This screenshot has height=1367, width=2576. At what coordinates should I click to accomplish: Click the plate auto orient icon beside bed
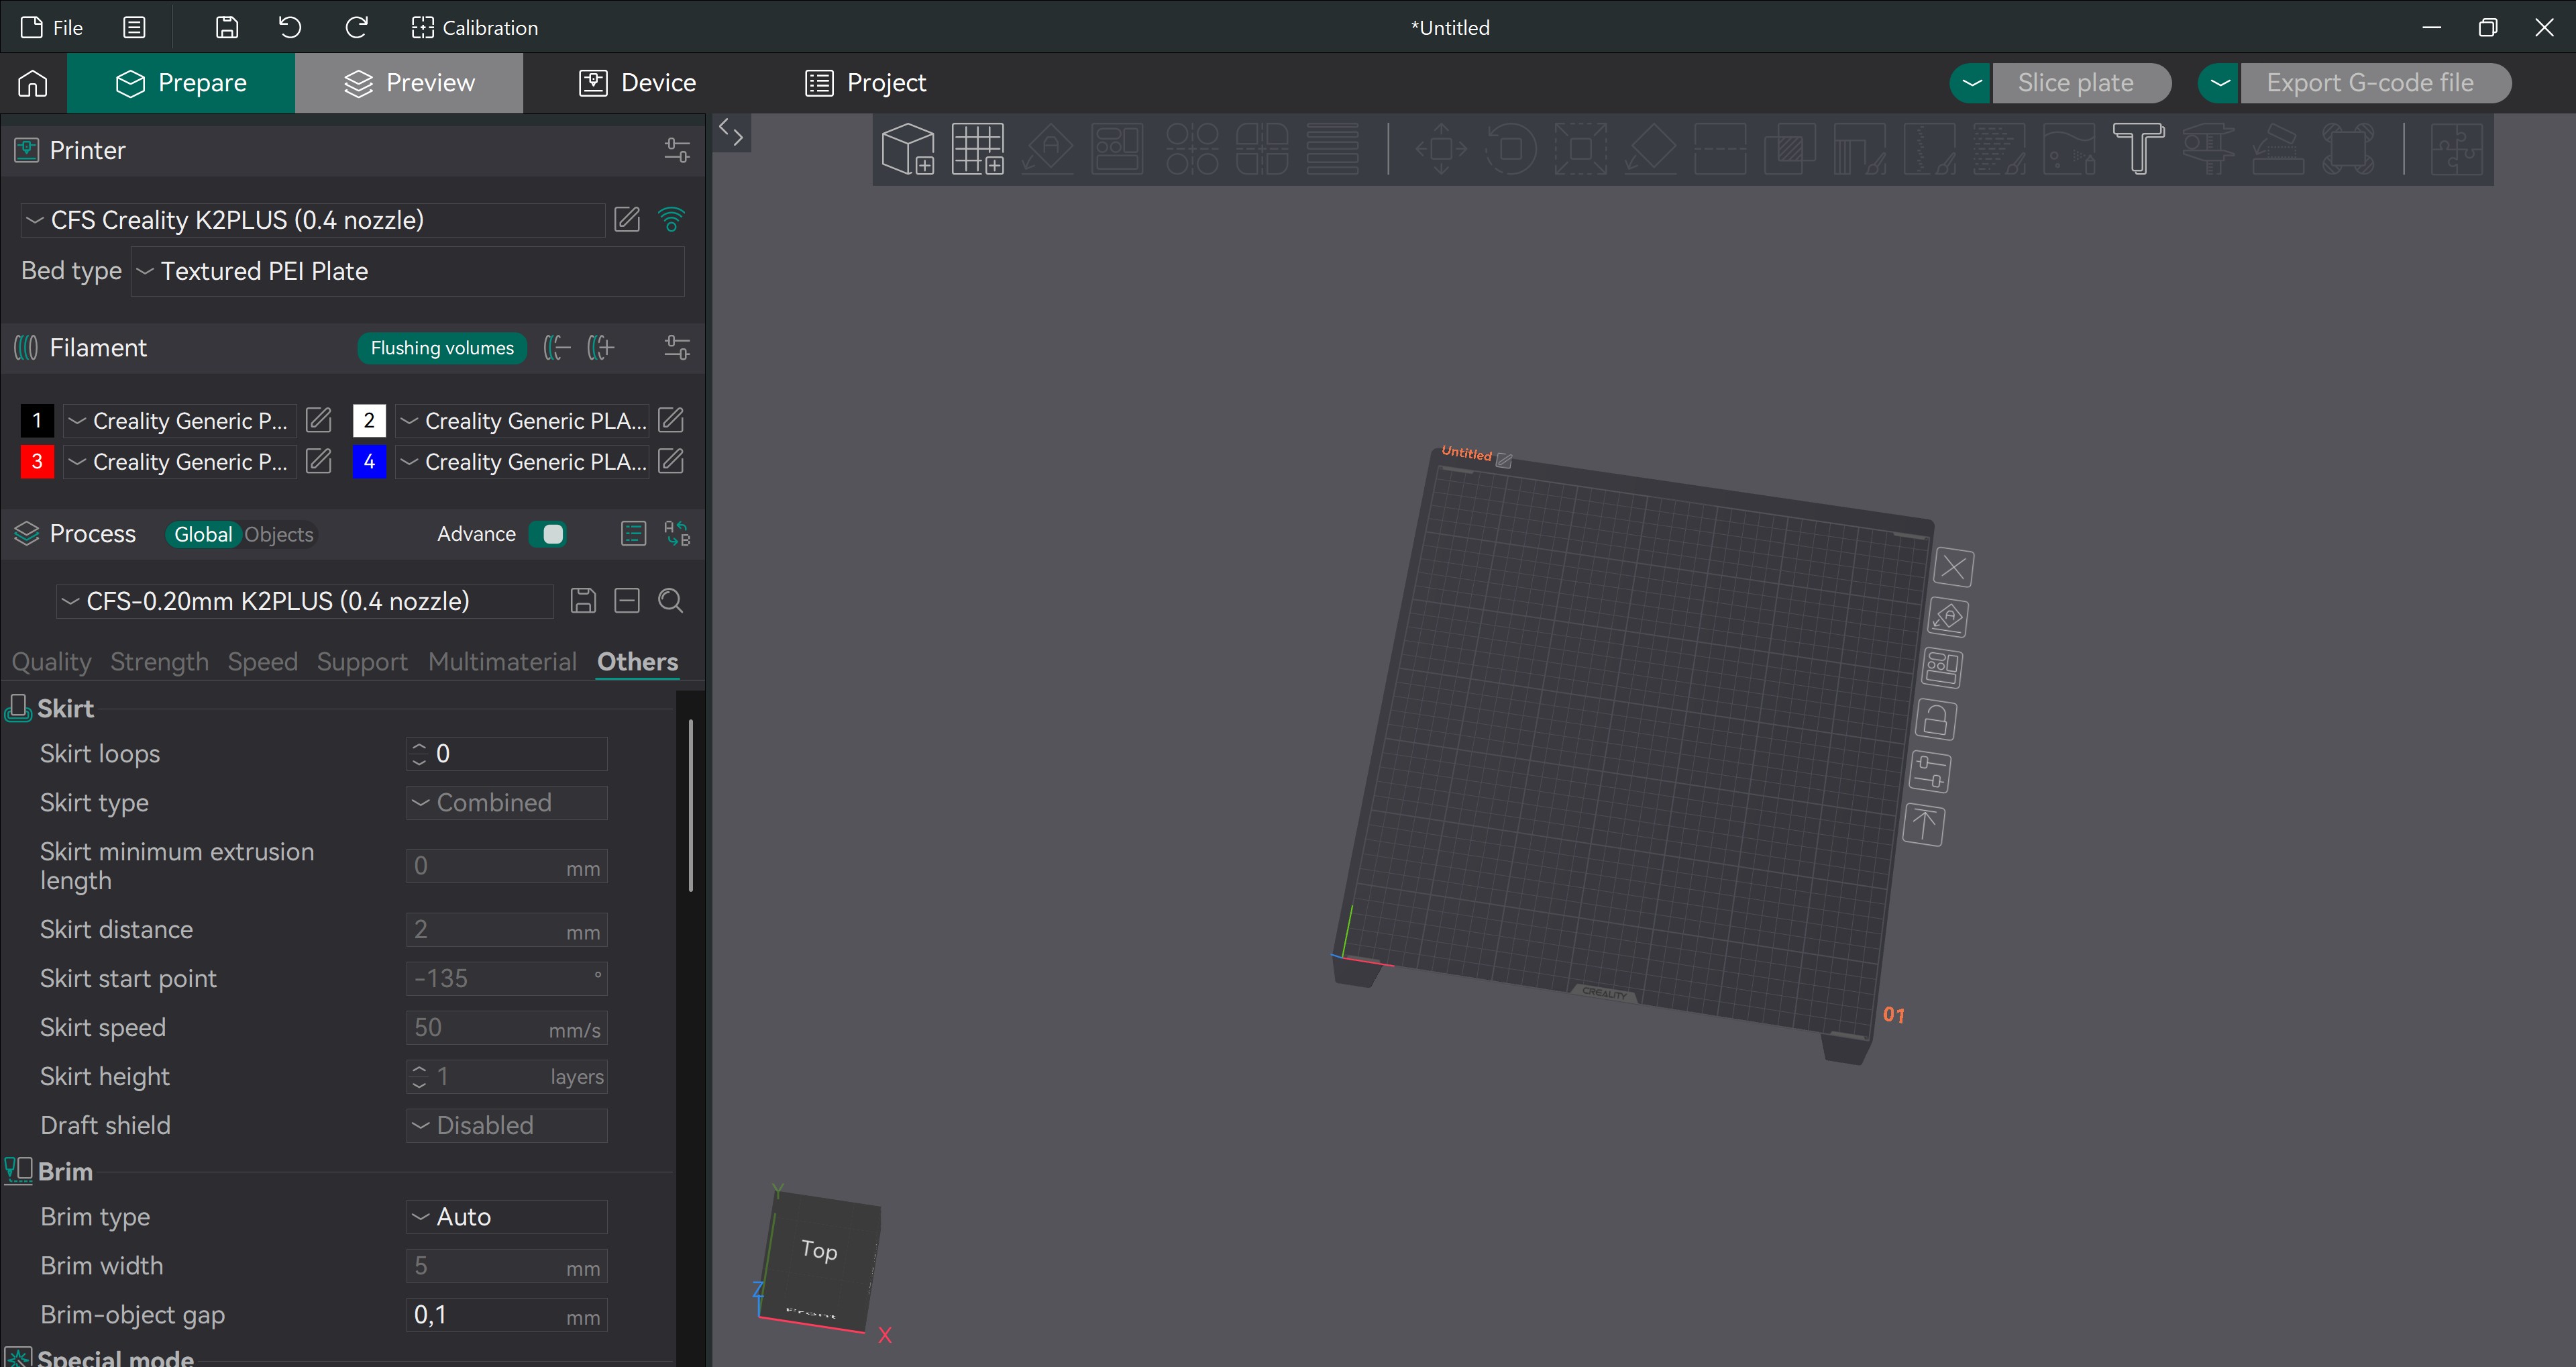[x=1948, y=617]
